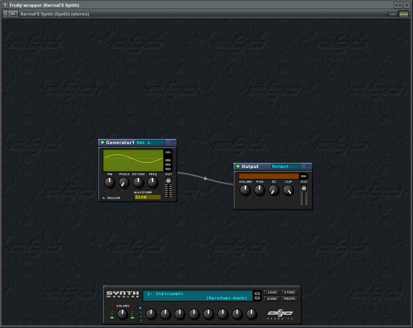Toggle the Generator1 green enable LED
This screenshot has width=413, height=328.
[x=102, y=142]
